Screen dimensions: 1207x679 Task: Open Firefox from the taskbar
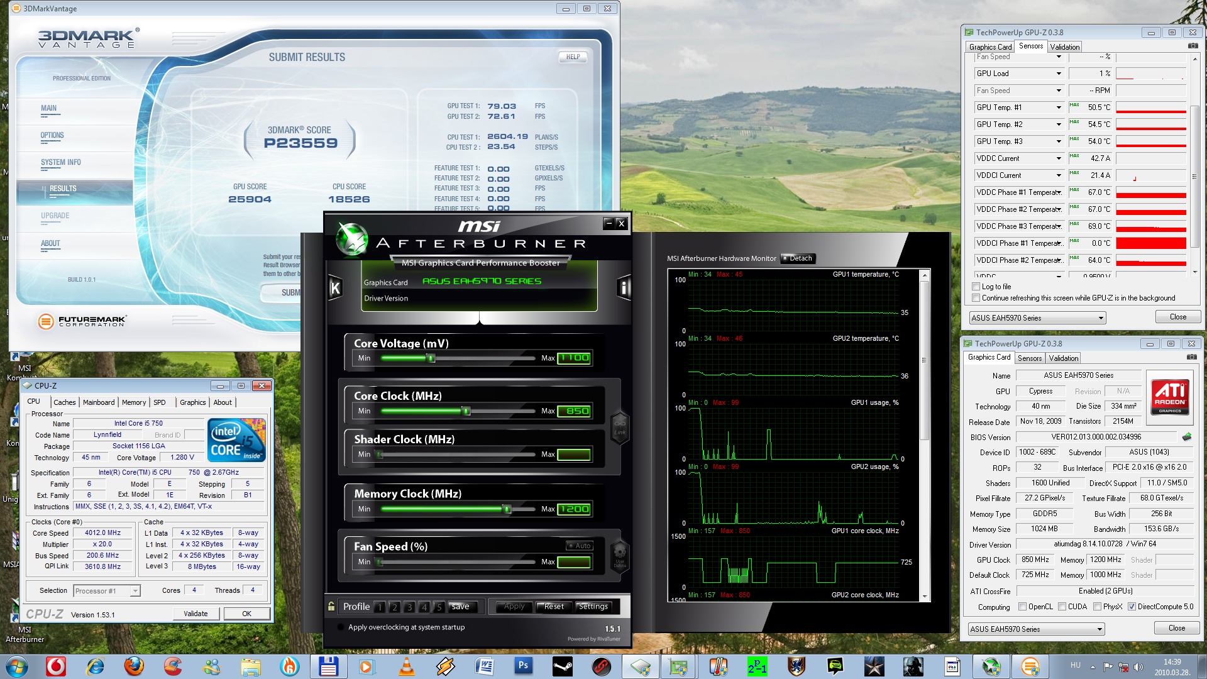134,666
